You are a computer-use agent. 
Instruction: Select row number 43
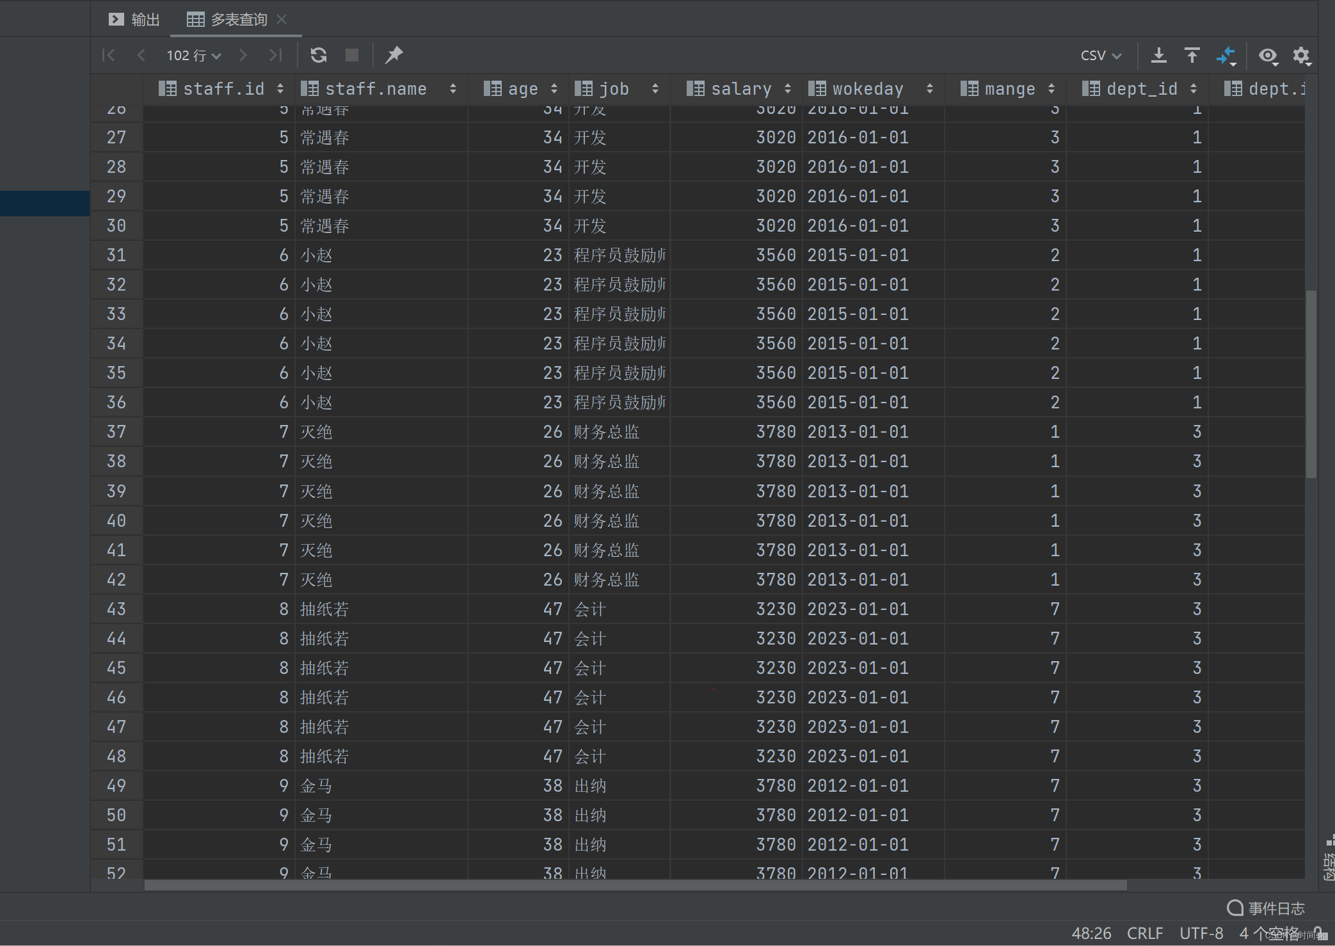[116, 609]
